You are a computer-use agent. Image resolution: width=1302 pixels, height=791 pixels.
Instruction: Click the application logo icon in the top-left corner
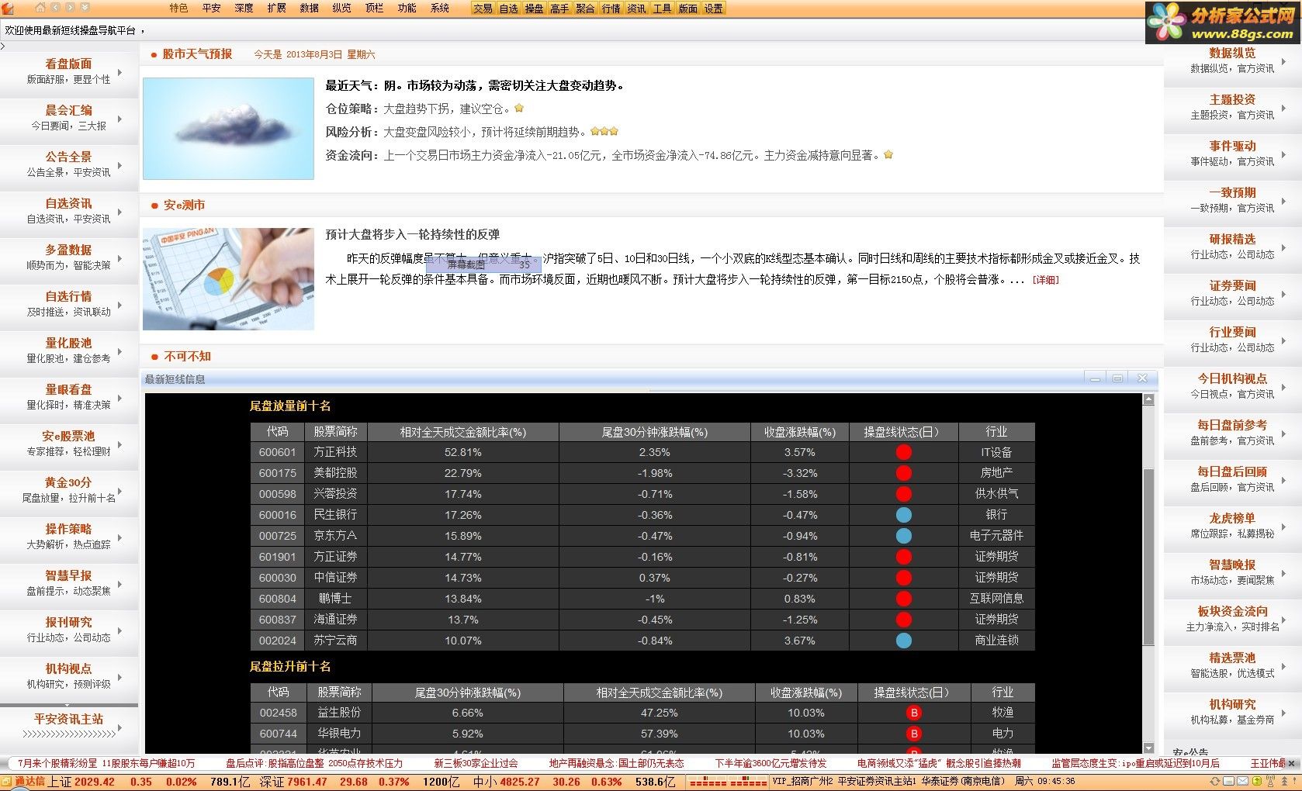click(x=8, y=8)
